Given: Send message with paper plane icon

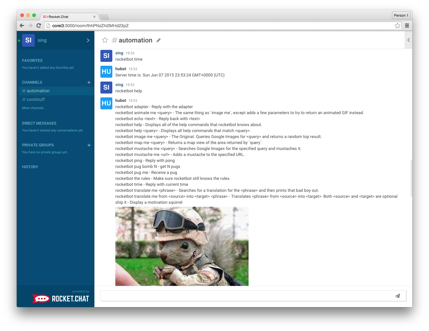Looking at the screenshot, I should 398,296.
